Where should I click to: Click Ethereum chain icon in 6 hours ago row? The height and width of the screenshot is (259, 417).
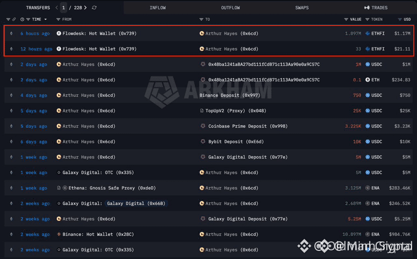[11, 34]
